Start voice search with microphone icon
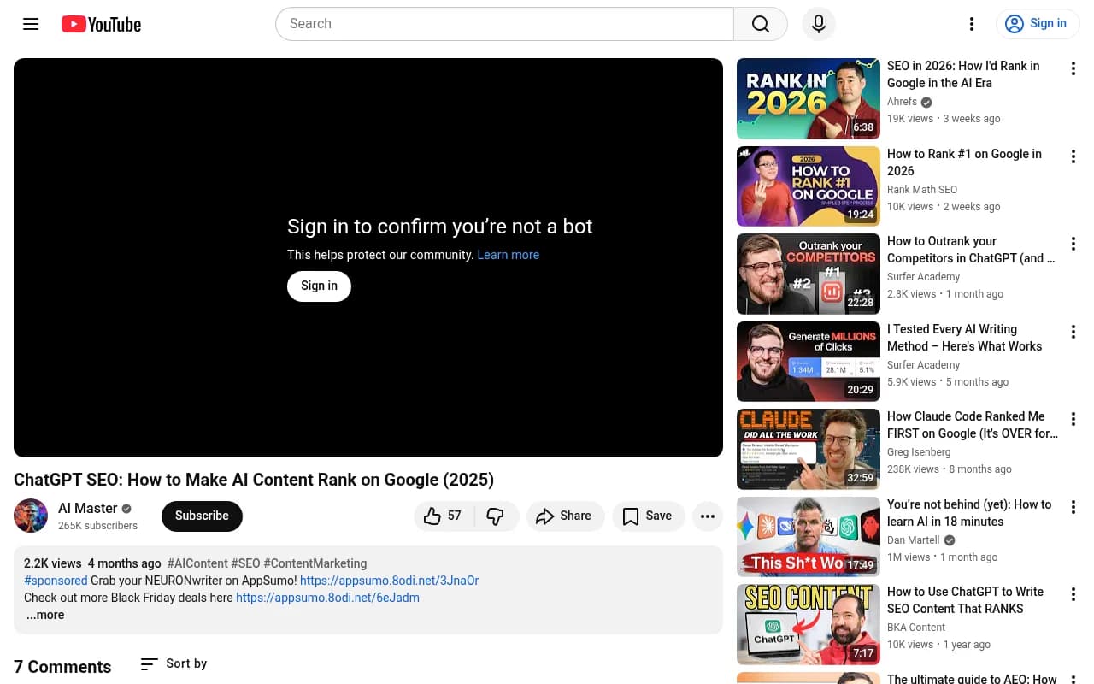 coord(818,24)
